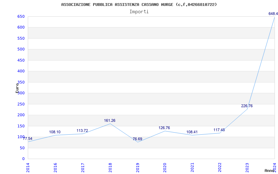Select the Importi subtitle text

click(x=139, y=11)
